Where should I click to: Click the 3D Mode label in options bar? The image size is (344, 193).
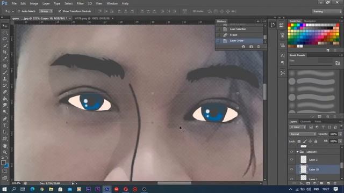[x=198, y=11]
